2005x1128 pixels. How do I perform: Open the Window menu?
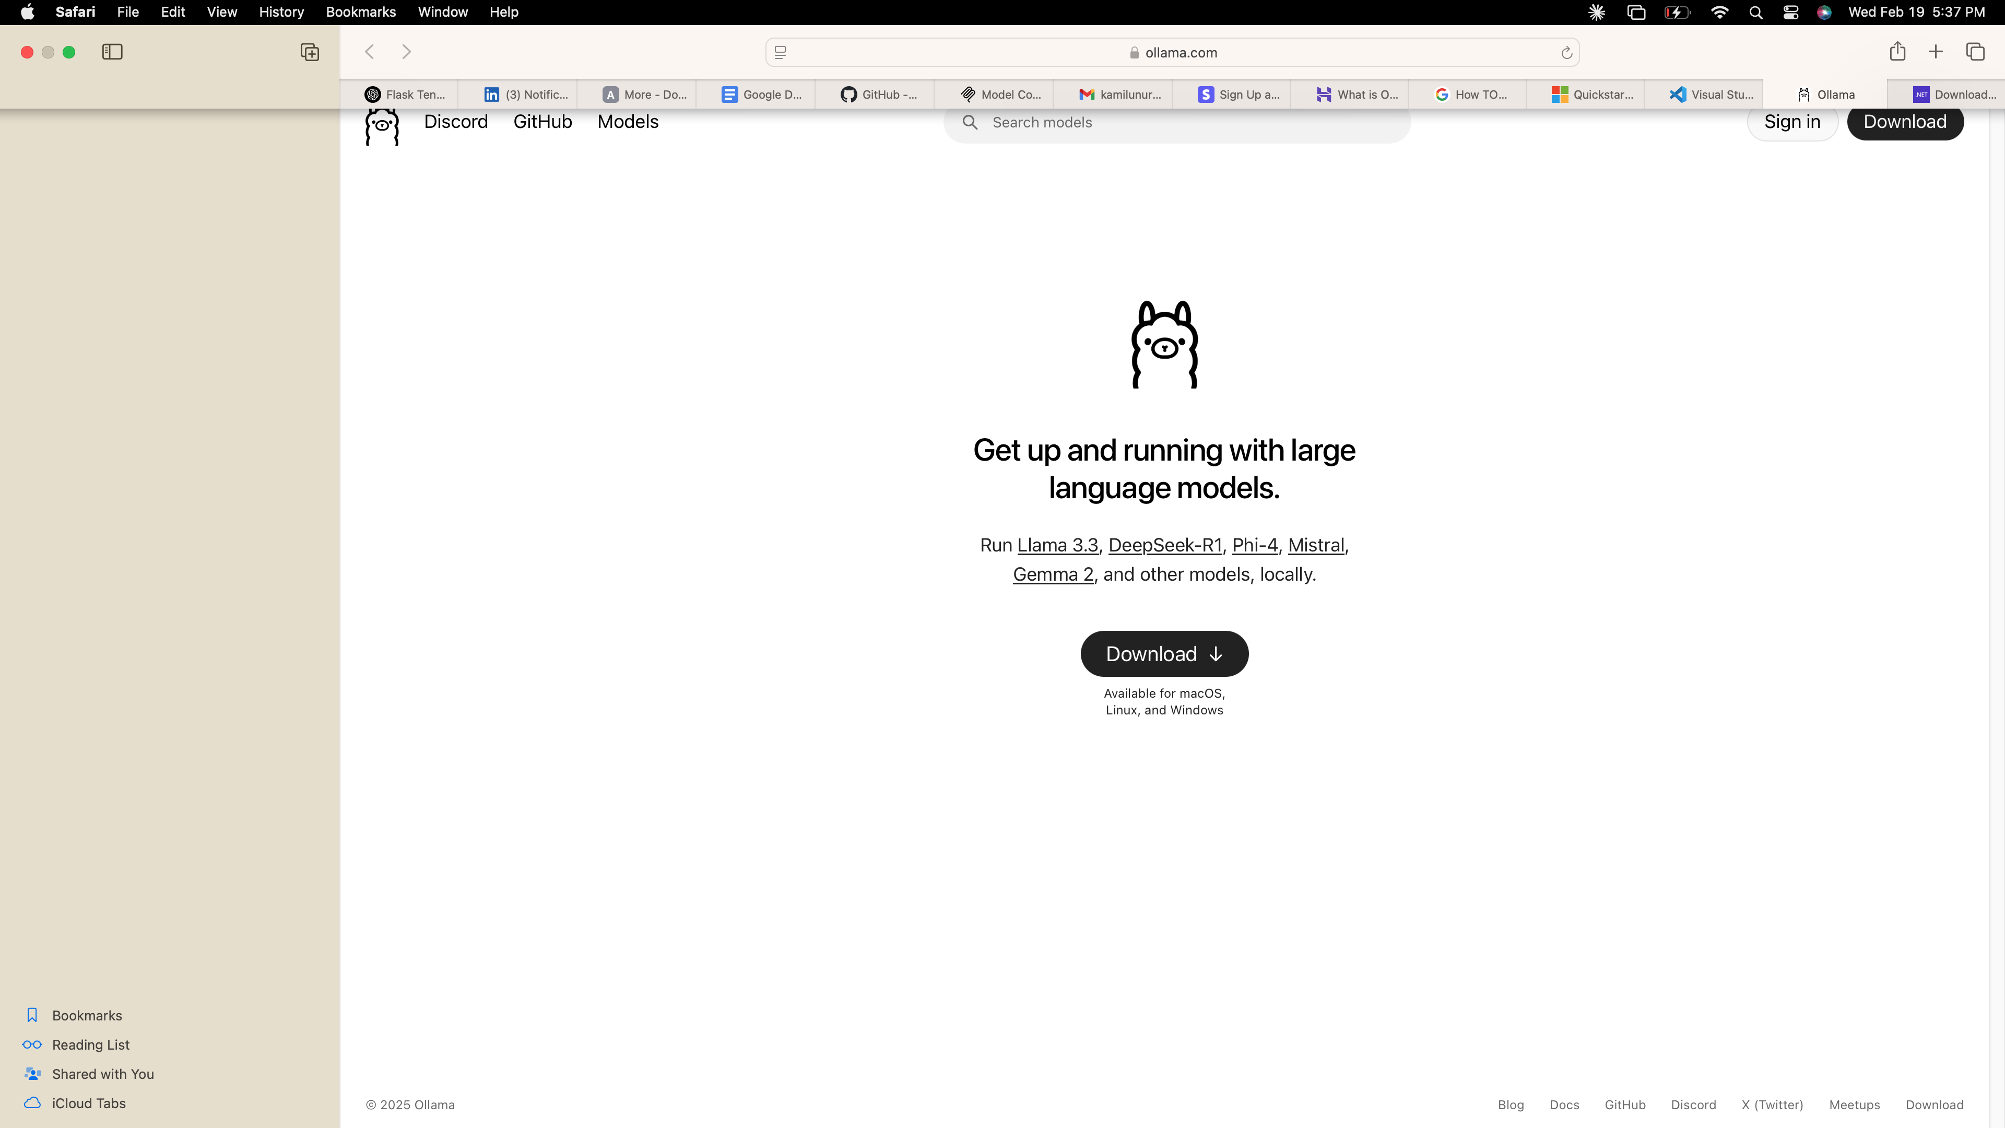(442, 11)
